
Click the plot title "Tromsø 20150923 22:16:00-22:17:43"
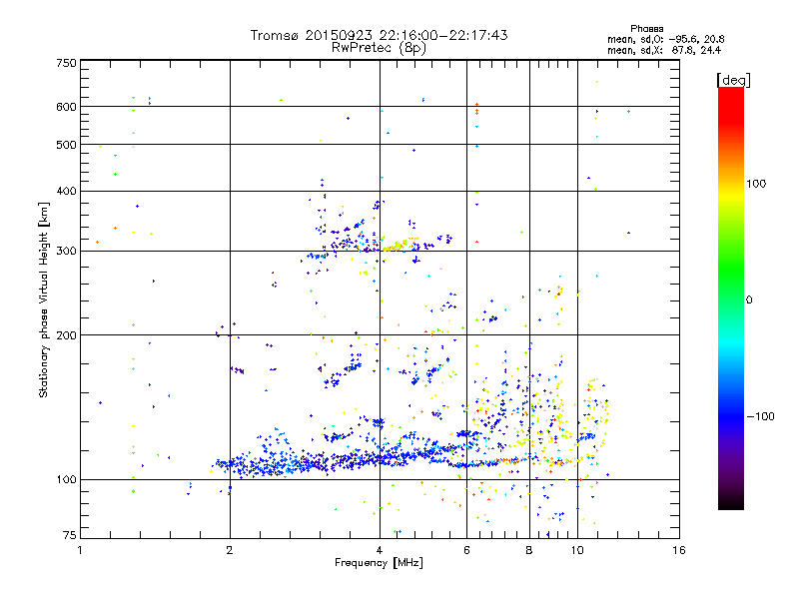coord(379,35)
